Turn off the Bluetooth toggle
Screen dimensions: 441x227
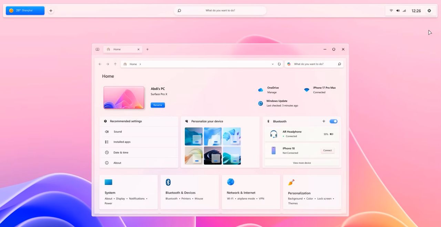(333, 121)
